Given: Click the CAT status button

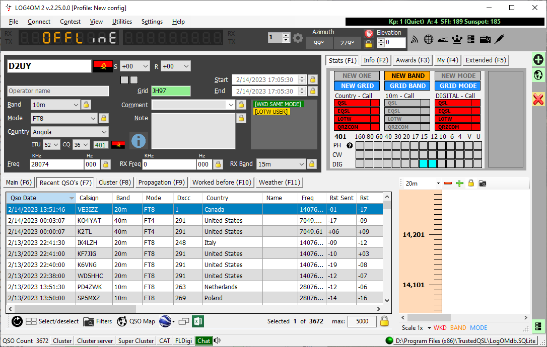Looking at the screenshot, I should (x=165, y=341).
